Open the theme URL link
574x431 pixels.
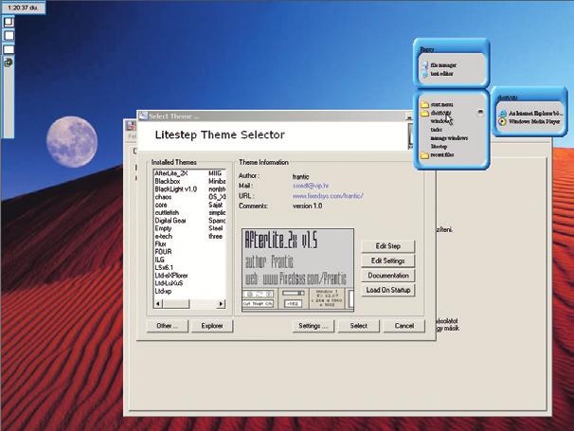[x=328, y=196]
